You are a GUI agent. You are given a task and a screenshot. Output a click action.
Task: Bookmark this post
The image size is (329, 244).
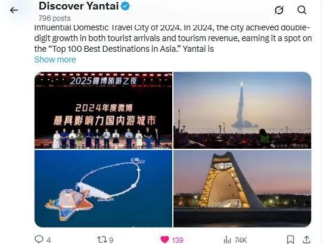290,240
